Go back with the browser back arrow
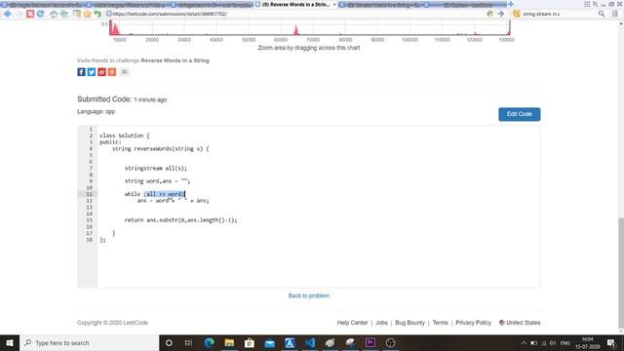Viewport: 624px width, 351px height. pos(7,14)
